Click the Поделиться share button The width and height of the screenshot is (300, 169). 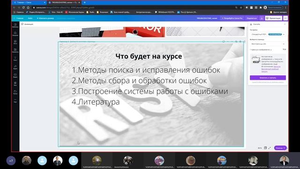click(252, 18)
